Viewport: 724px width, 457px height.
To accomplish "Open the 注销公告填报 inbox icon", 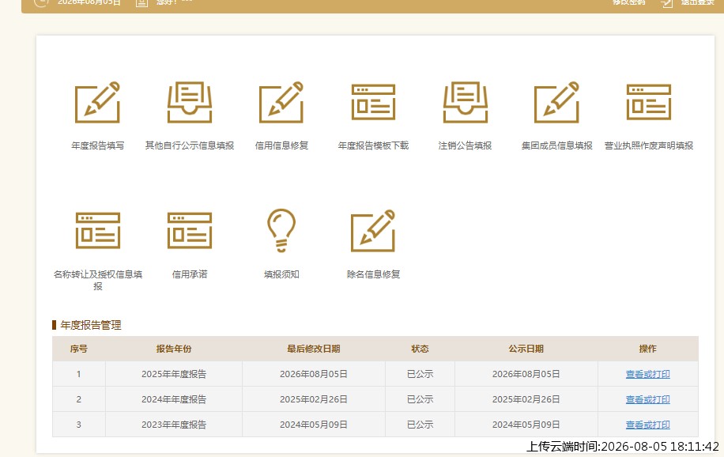I will tap(465, 102).
